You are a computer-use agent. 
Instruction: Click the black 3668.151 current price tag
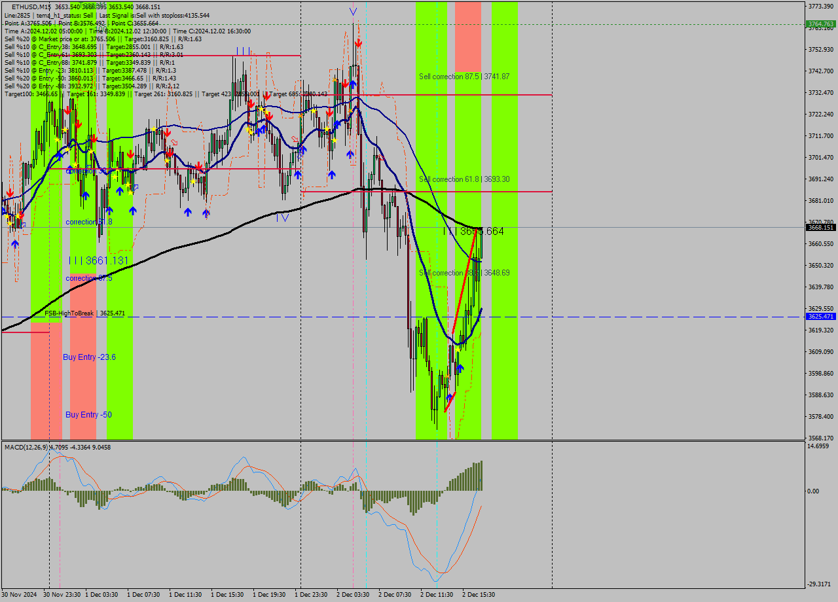point(821,227)
